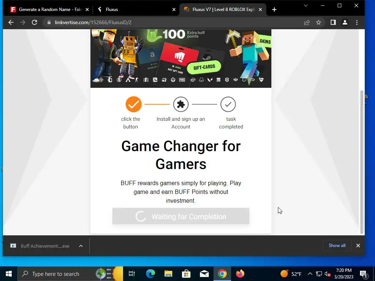Click the padlock site info icon

[x=49, y=22]
